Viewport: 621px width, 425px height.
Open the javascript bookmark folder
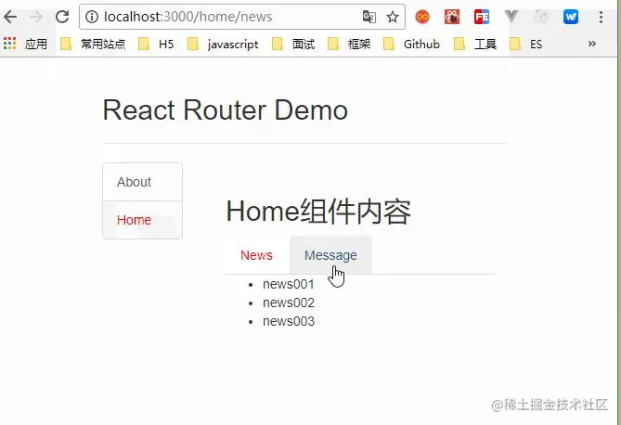[x=223, y=44]
